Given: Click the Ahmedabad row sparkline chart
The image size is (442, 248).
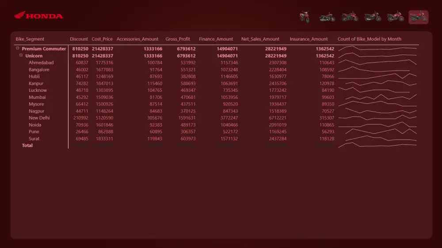Looking at the screenshot, I should pyautogui.click(x=377, y=62).
